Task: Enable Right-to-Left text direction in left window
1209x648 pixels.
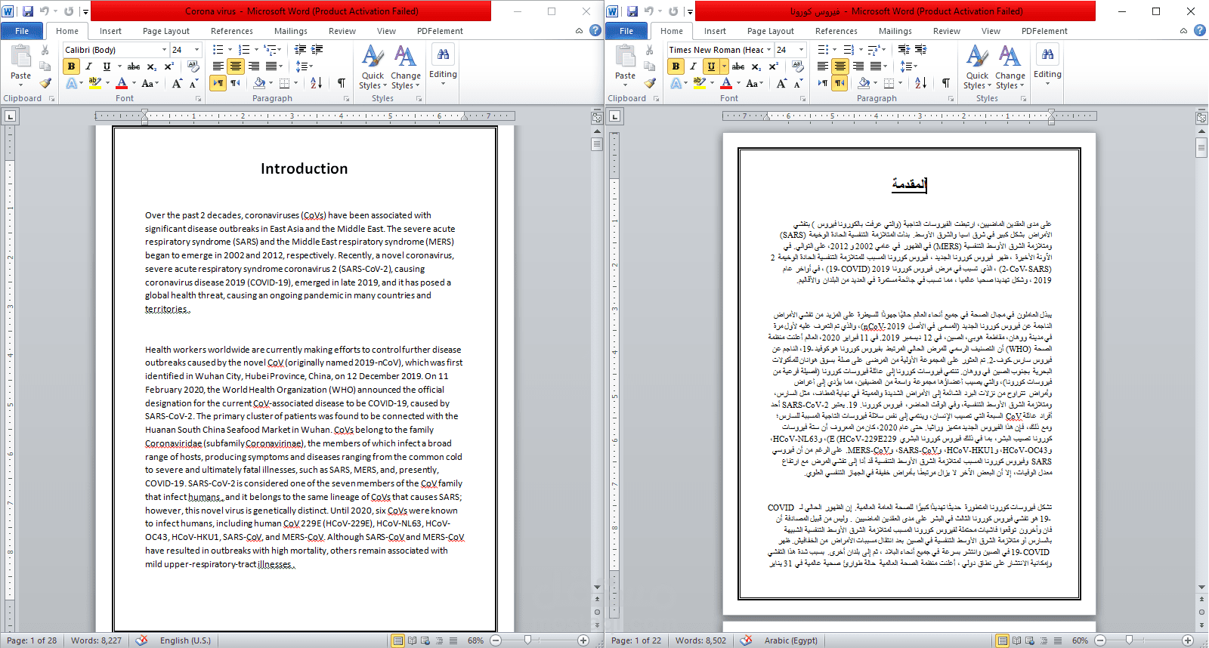Action: coord(236,83)
